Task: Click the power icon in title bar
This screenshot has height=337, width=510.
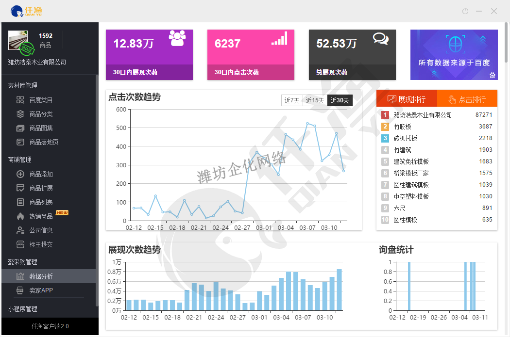Action: click(465, 11)
